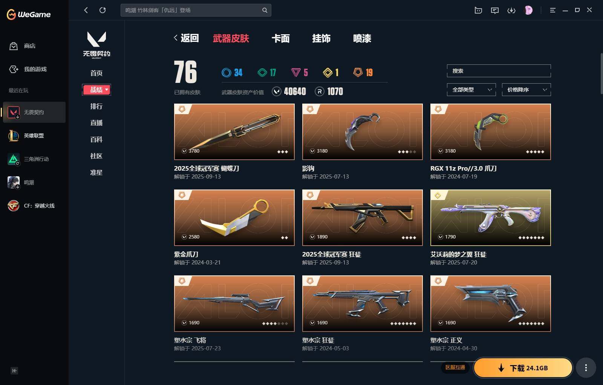Click the vertical scrollbar on right edge
The image size is (603, 385).
(x=601, y=73)
